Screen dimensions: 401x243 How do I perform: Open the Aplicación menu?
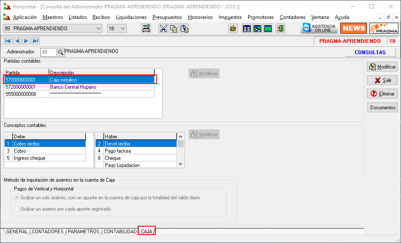point(25,17)
